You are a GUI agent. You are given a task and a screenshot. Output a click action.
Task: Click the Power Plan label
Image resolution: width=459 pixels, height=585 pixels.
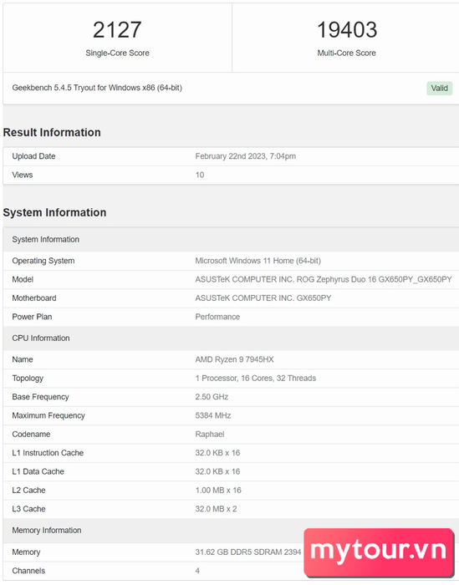tap(32, 317)
